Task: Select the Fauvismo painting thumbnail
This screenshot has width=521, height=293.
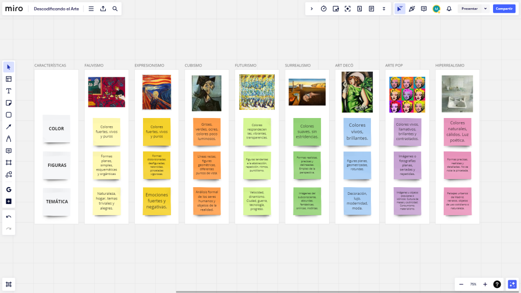Action: click(x=107, y=92)
